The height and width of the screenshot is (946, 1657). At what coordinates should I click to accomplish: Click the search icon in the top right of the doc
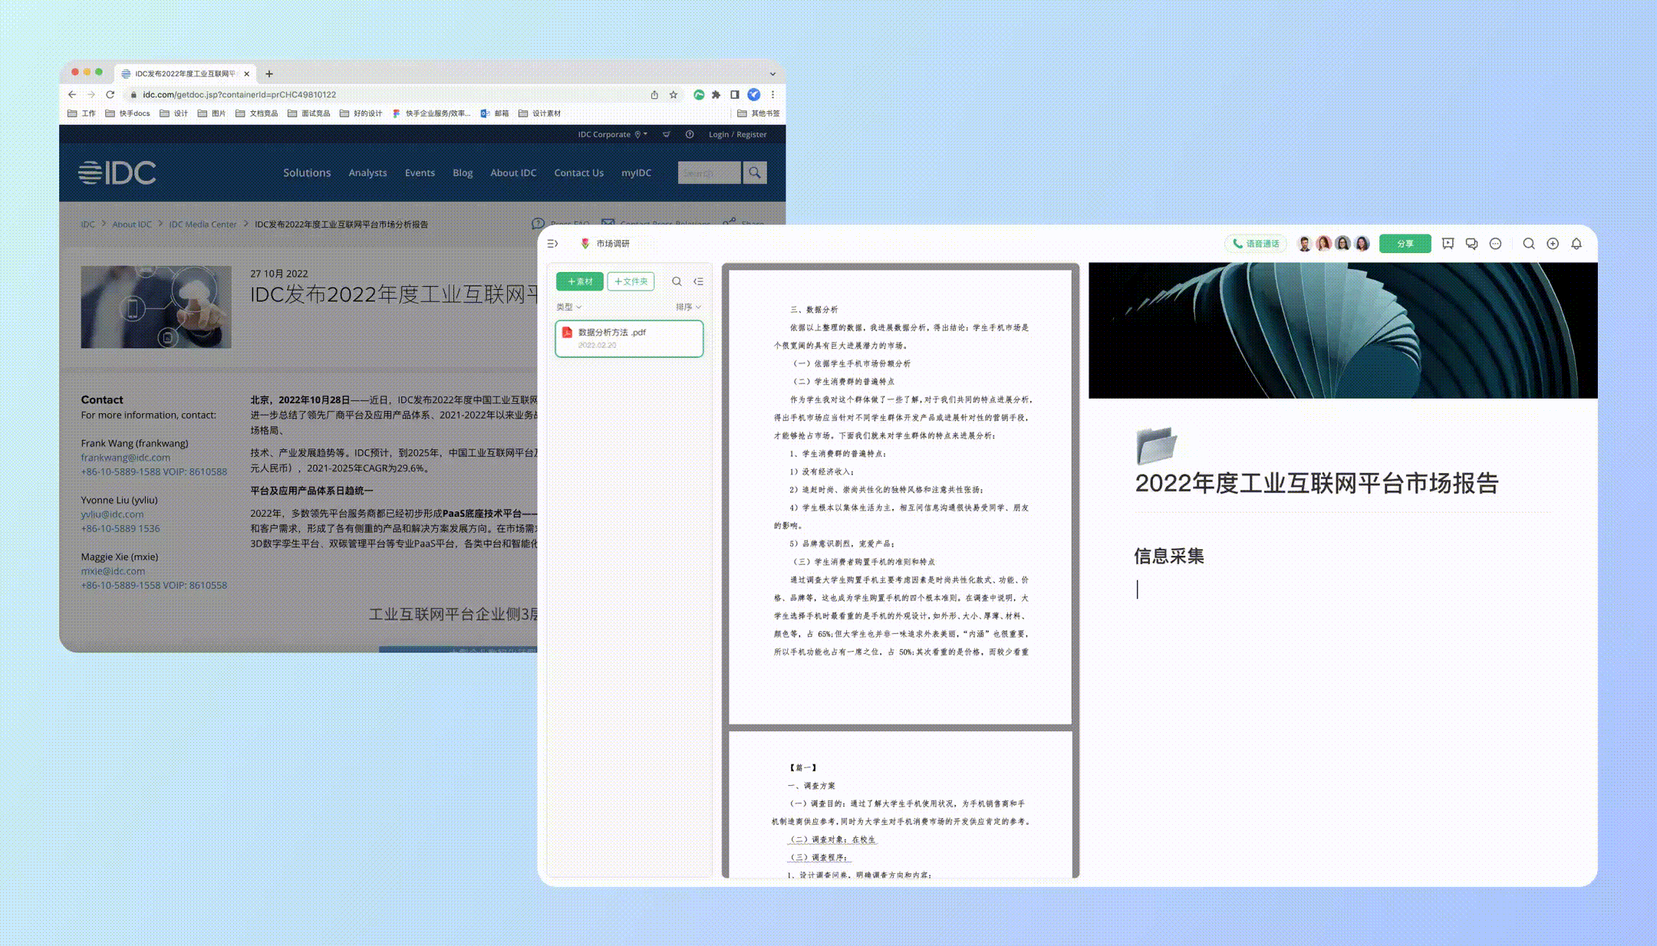click(x=1529, y=244)
